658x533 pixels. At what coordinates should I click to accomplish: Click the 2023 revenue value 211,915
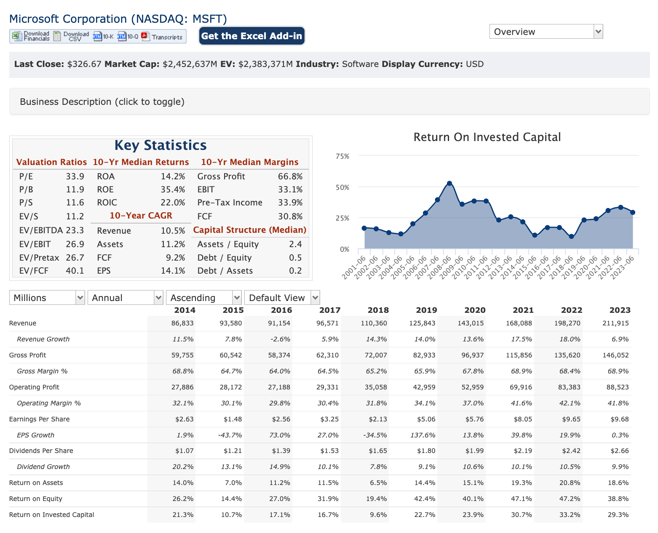coord(616,323)
